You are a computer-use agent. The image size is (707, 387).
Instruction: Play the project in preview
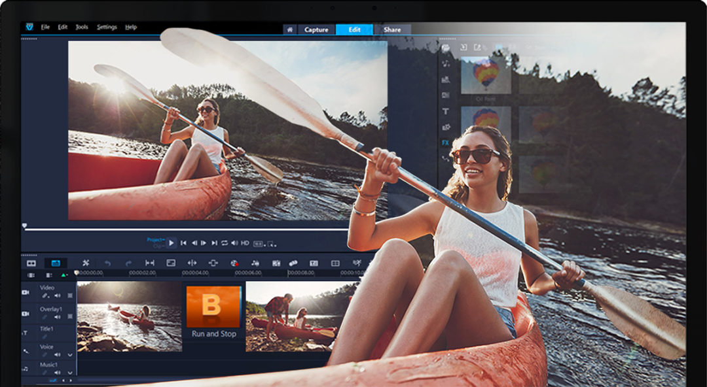point(171,243)
